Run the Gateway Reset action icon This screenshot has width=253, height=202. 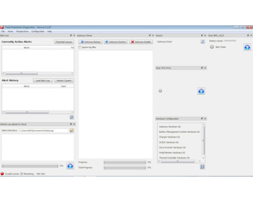tap(203, 42)
